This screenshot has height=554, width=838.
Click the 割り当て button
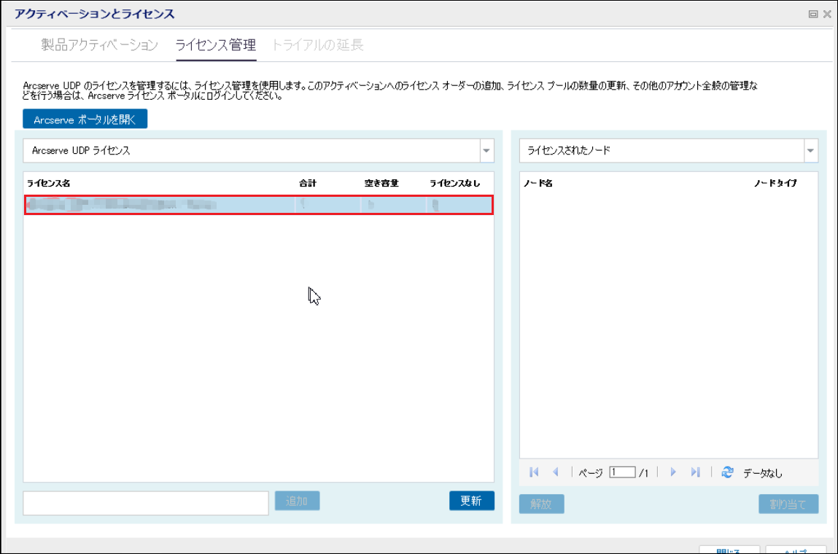(788, 504)
